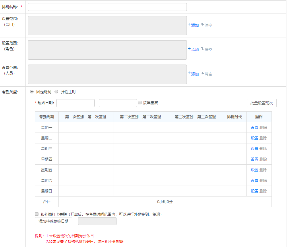Open the end date input field
The height and width of the screenshot is (247, 287).
pos(118,103)
